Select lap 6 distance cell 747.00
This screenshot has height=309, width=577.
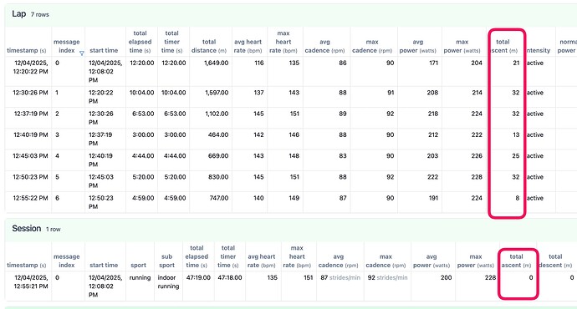[218, 198]
